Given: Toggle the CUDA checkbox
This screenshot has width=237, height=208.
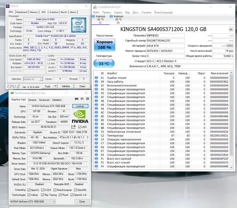Looking at the screenshot, I should point(43,190).
